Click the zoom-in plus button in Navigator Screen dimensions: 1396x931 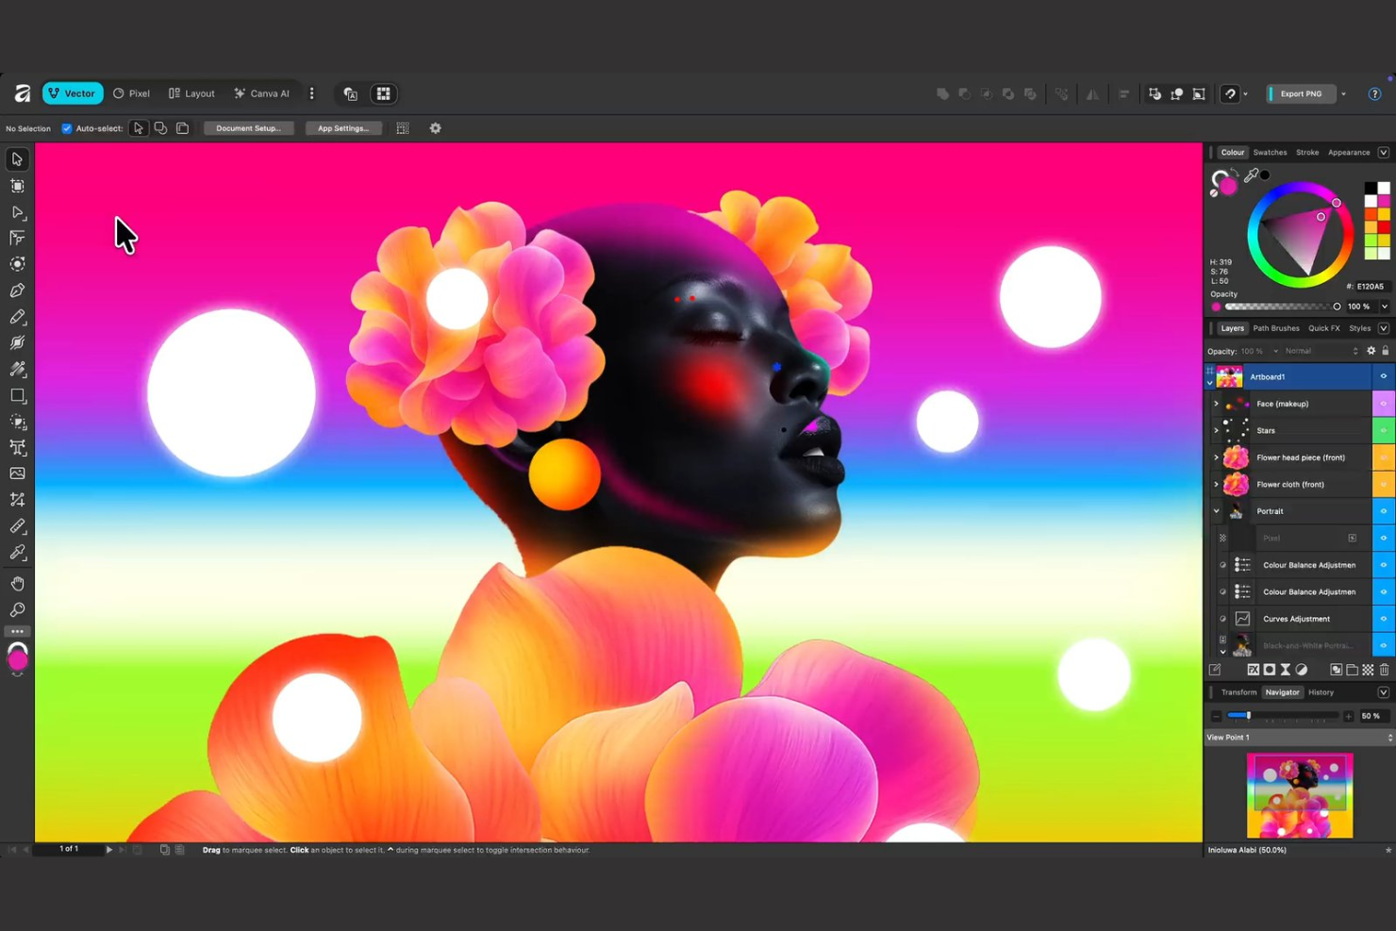[1348, 716]
